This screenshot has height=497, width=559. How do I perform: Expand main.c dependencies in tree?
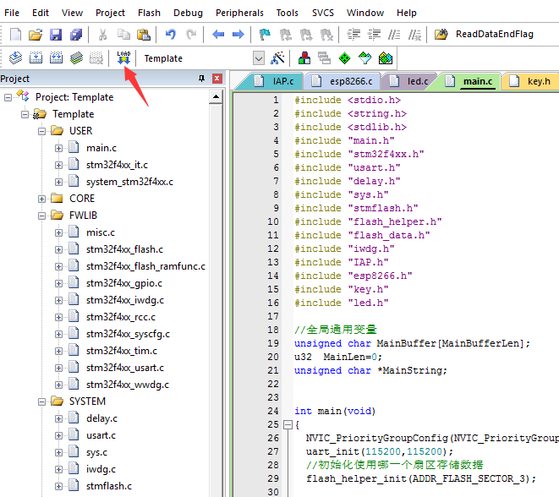[58, 148]
